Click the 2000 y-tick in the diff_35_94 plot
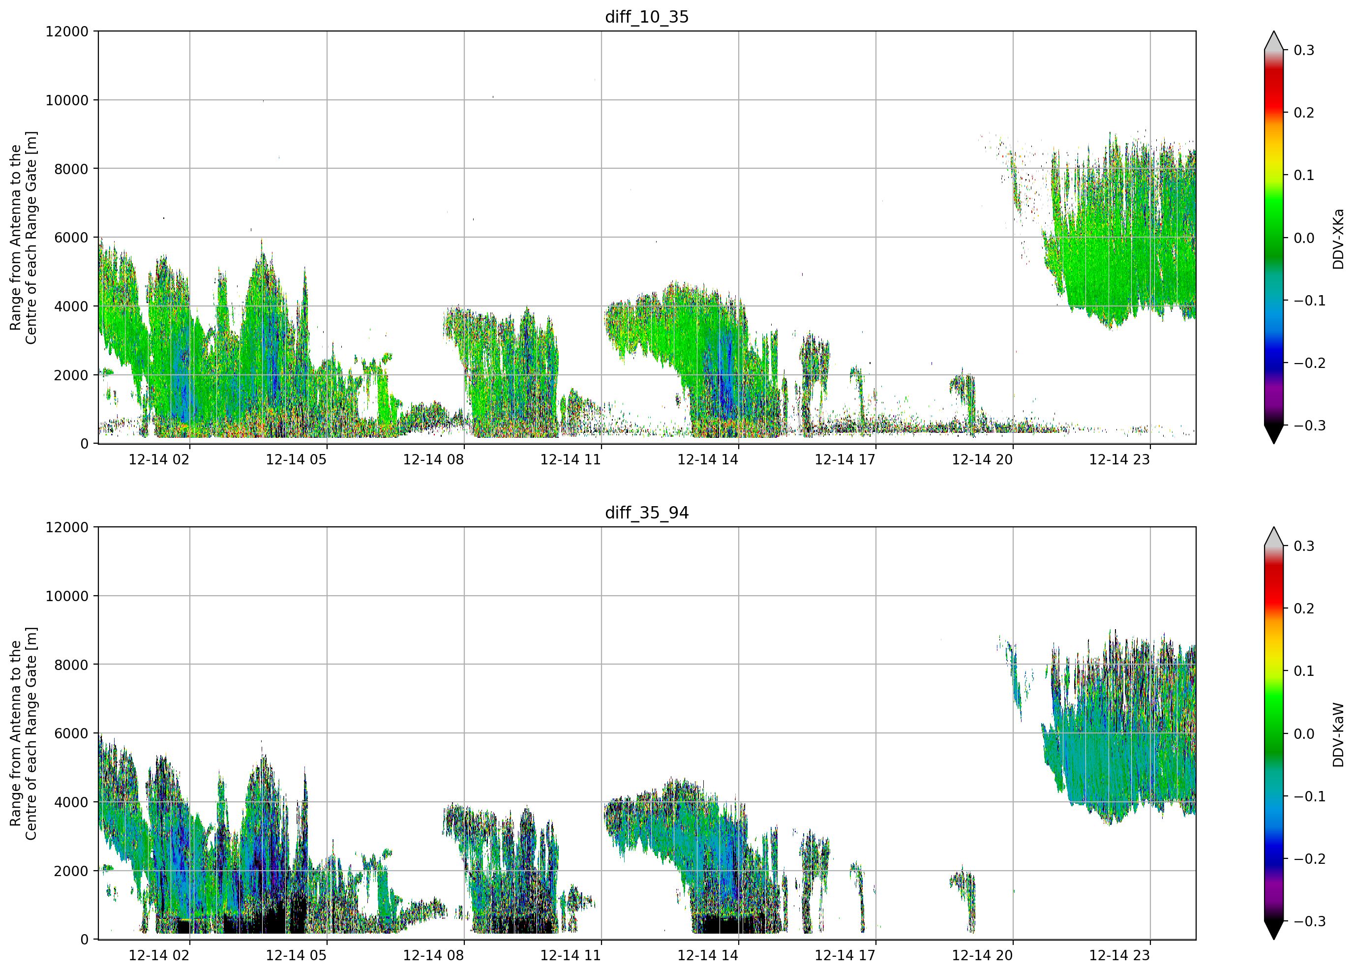 click(x=71, y=871)
